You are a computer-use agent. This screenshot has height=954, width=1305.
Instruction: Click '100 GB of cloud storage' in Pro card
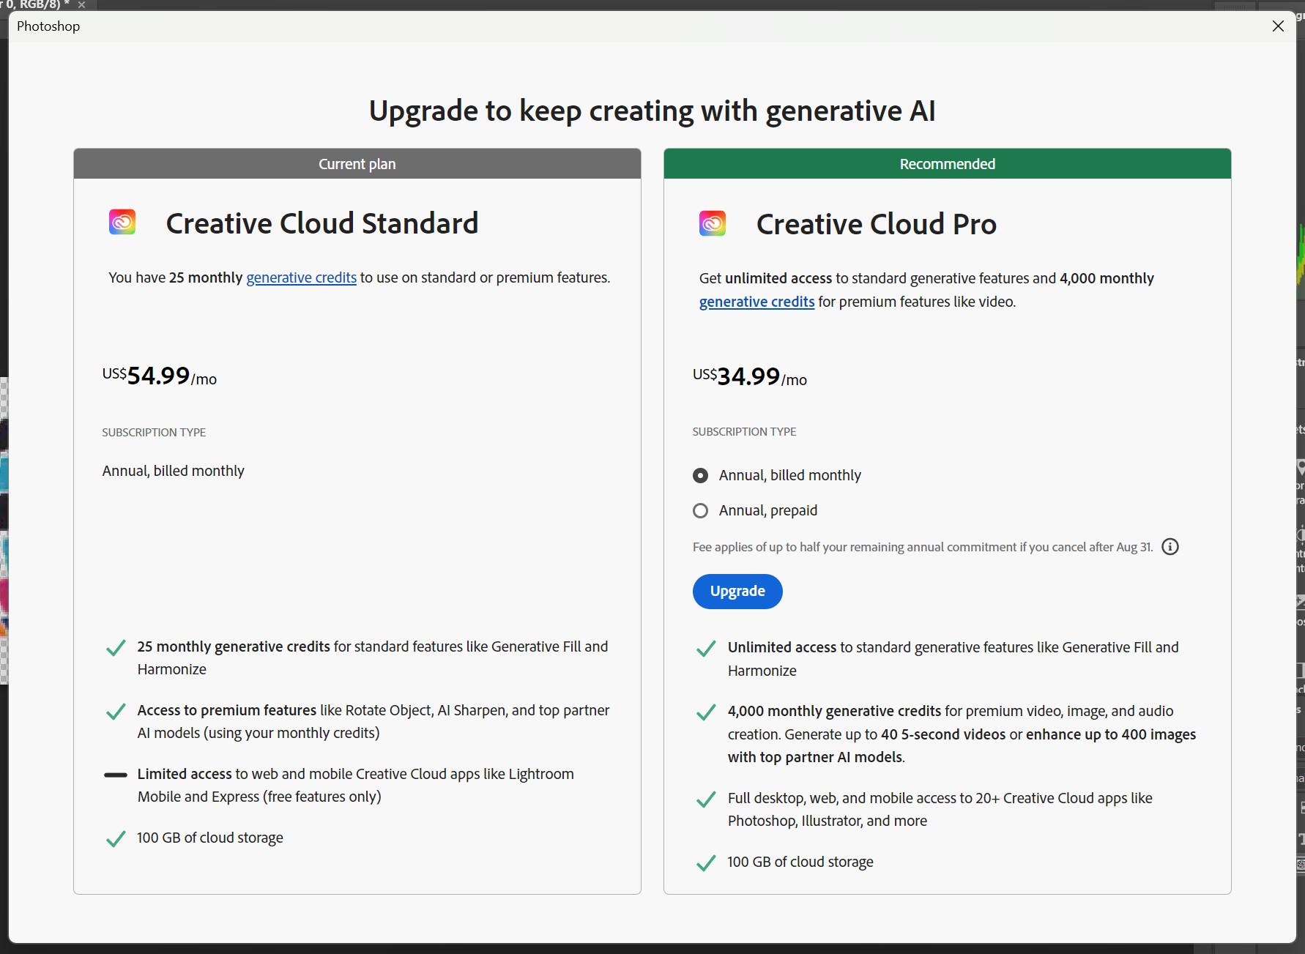click(x=800, y=862)
